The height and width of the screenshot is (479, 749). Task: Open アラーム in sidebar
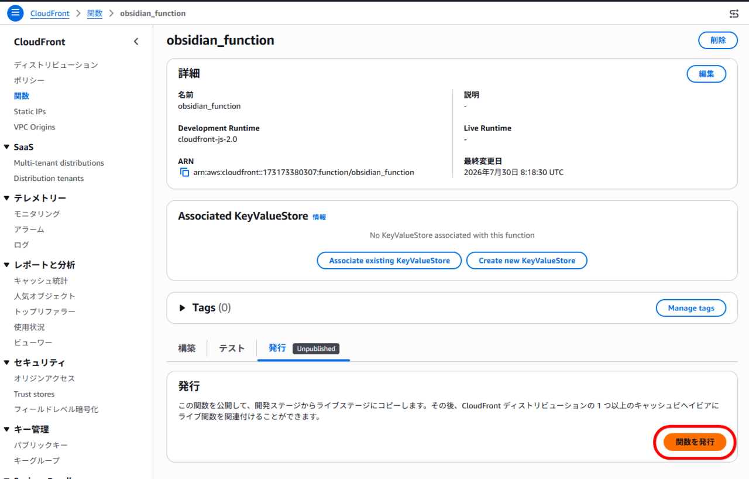[29, 230]
